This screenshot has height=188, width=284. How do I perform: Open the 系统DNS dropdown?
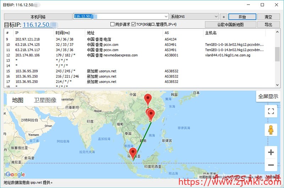tap(216, 17)
